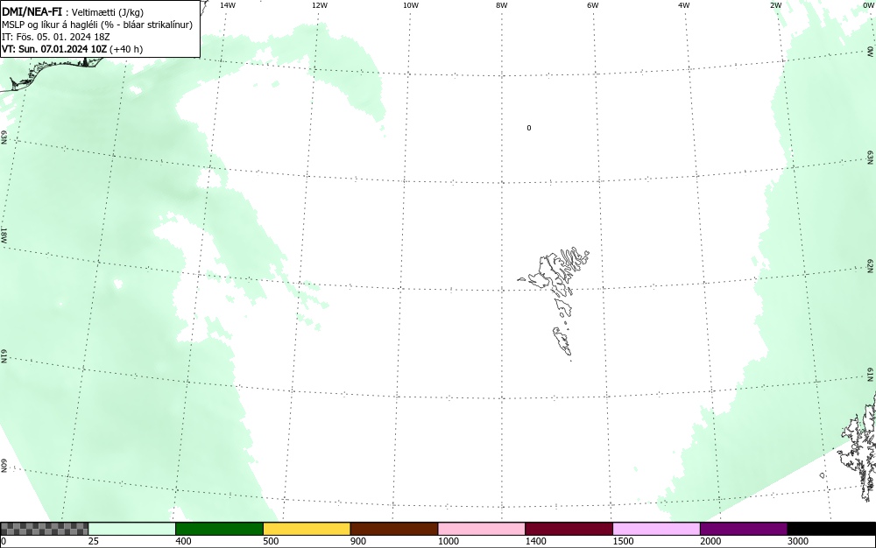Click the "0" value marker on the map
The width and height of the screenshot is (876, 548).
(529, 128)
